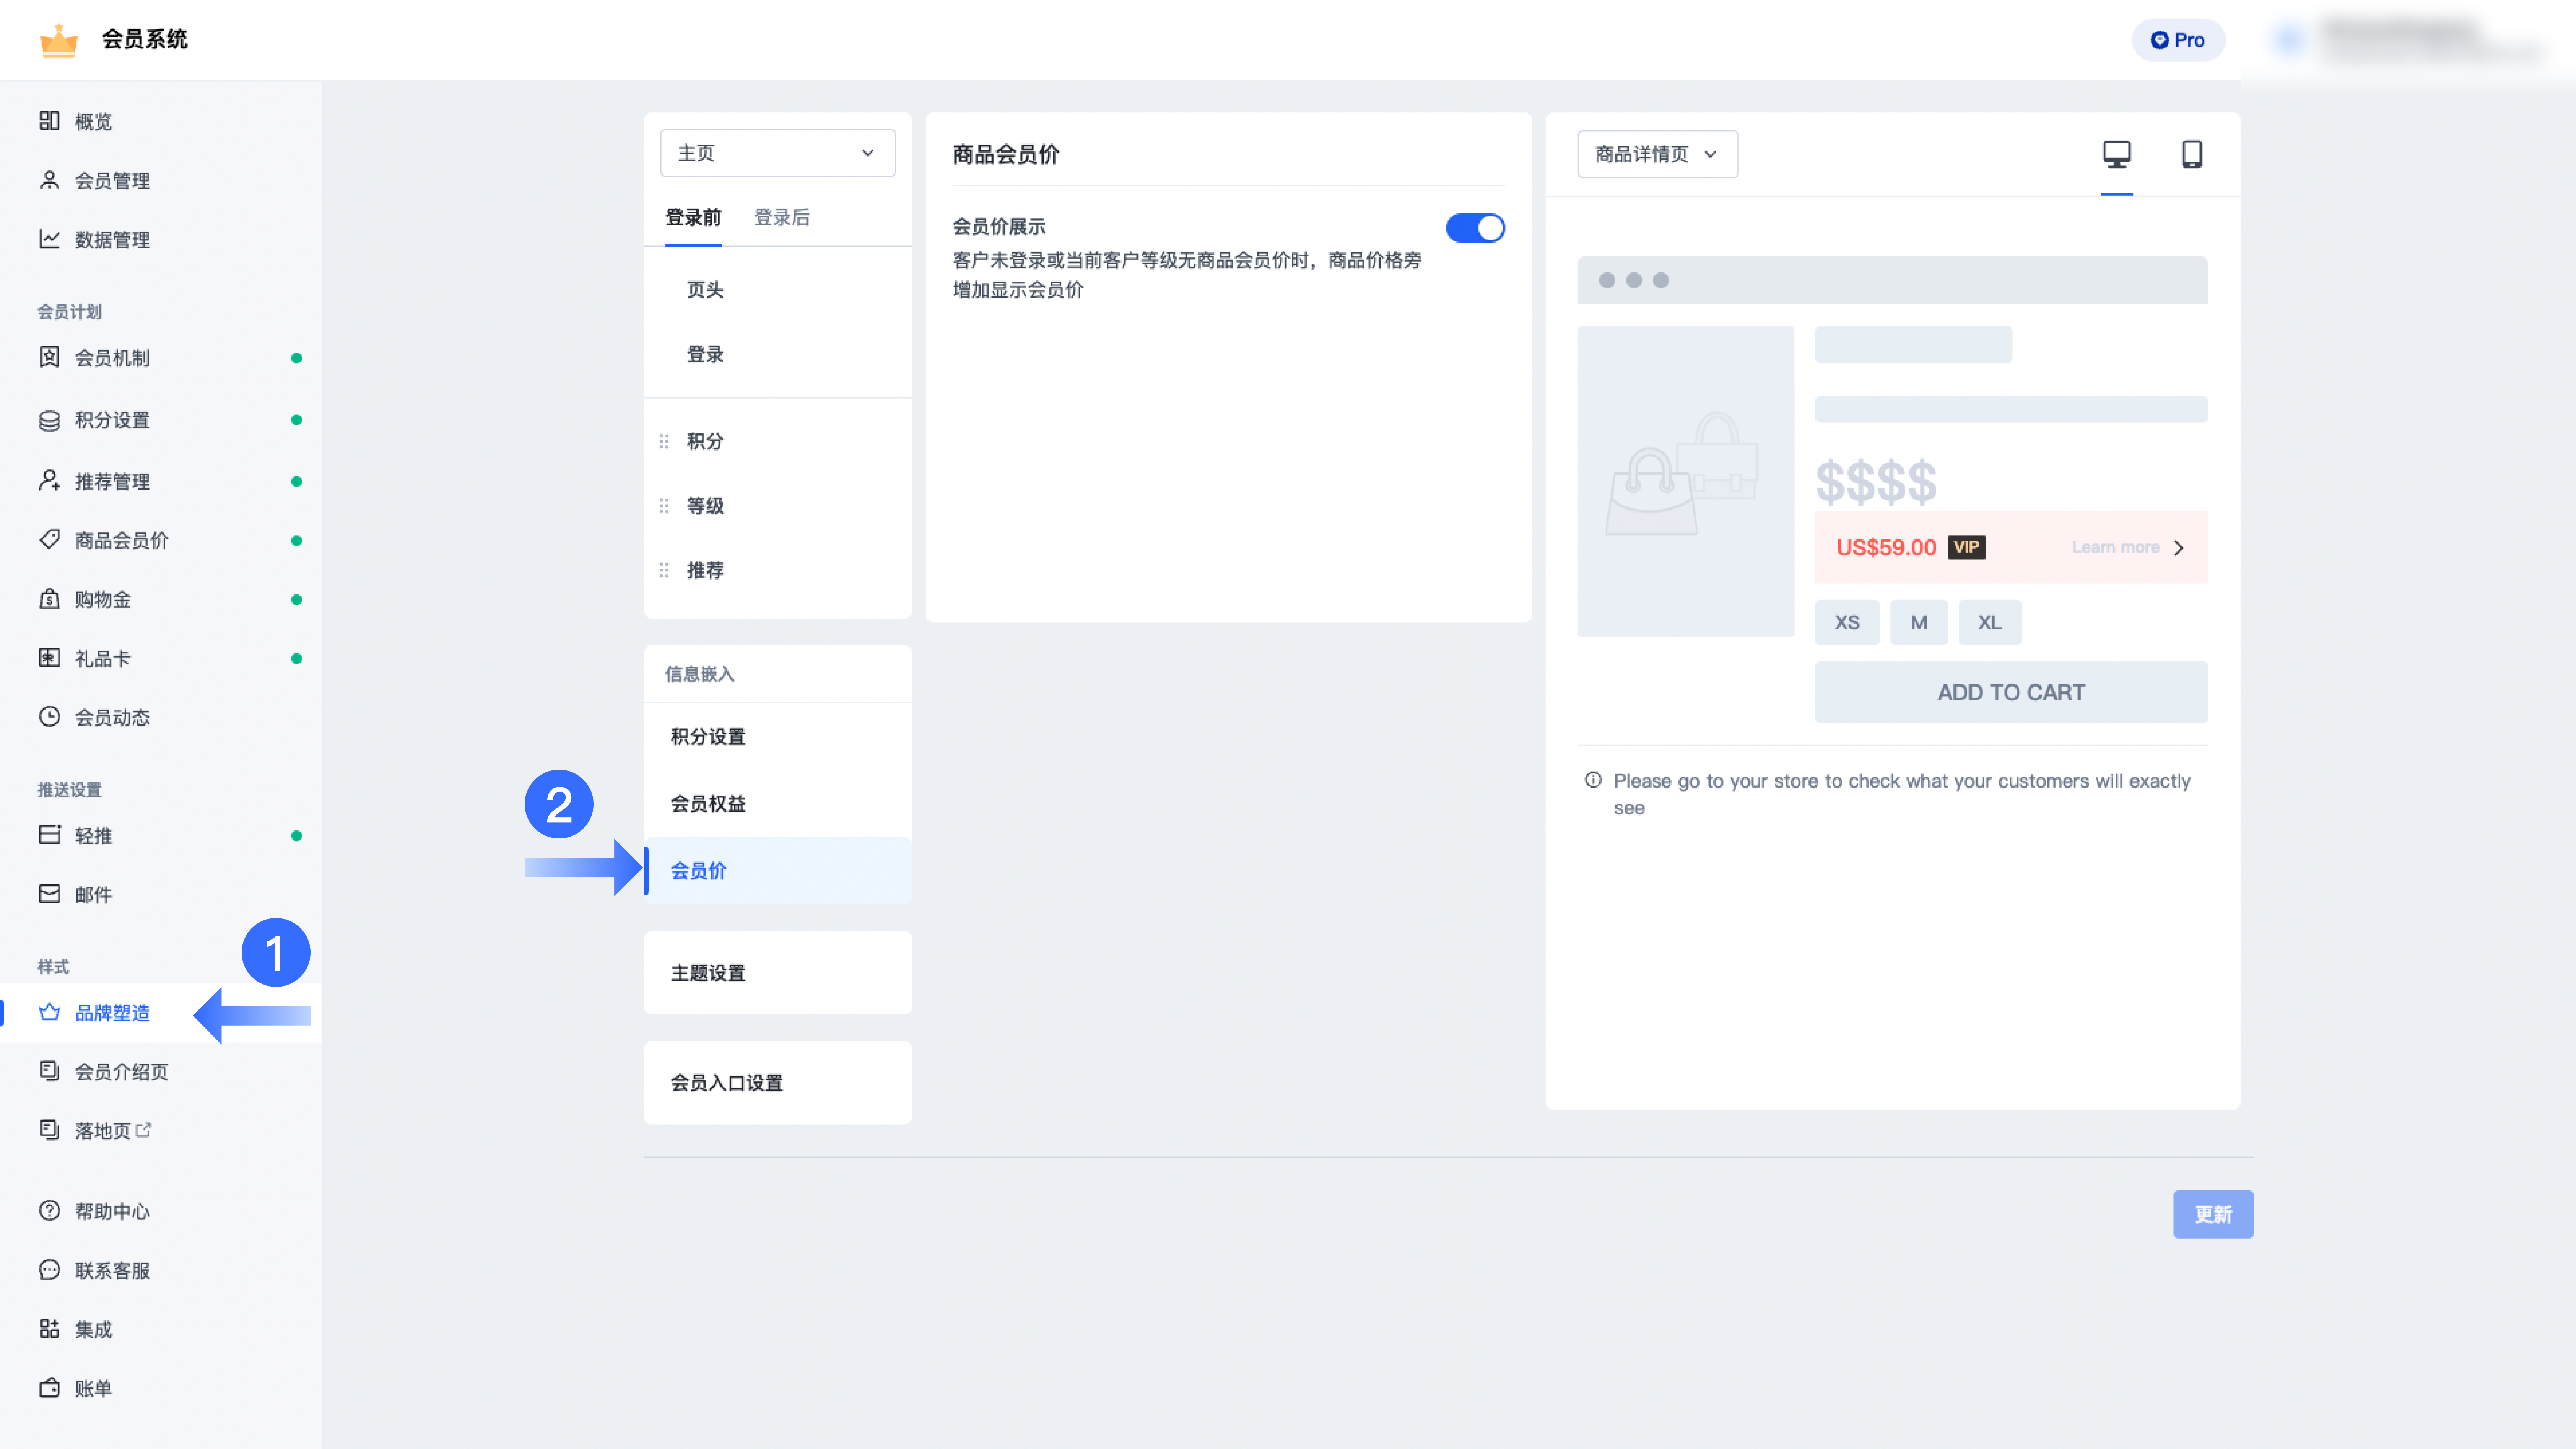Click Learn more link in preview
2576x1449 pixels.
click(2115, 547)
